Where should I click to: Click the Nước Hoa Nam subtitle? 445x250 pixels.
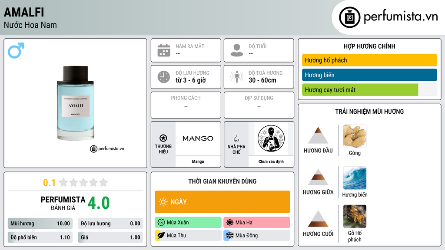(x=30, y=25)
